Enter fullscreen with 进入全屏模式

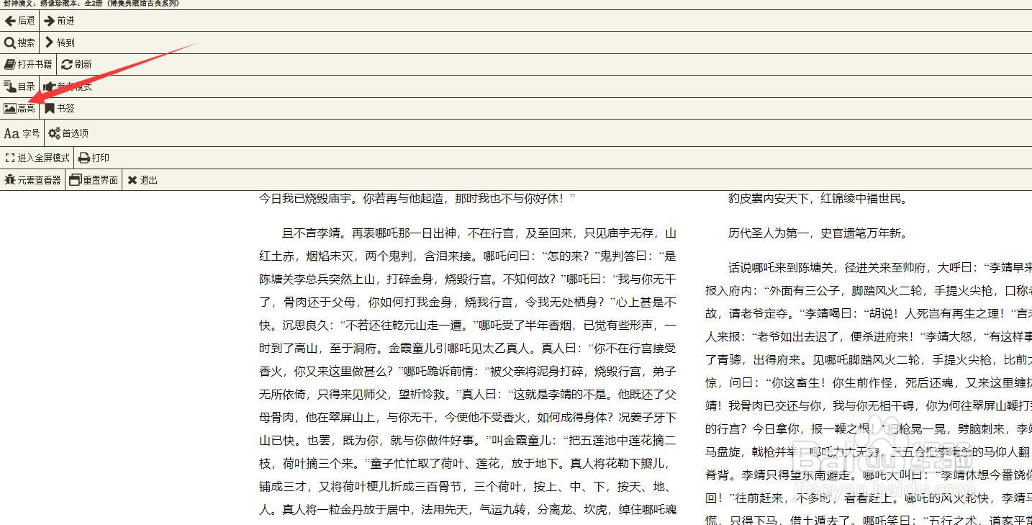pyautogui.click(x=37, y=158)
